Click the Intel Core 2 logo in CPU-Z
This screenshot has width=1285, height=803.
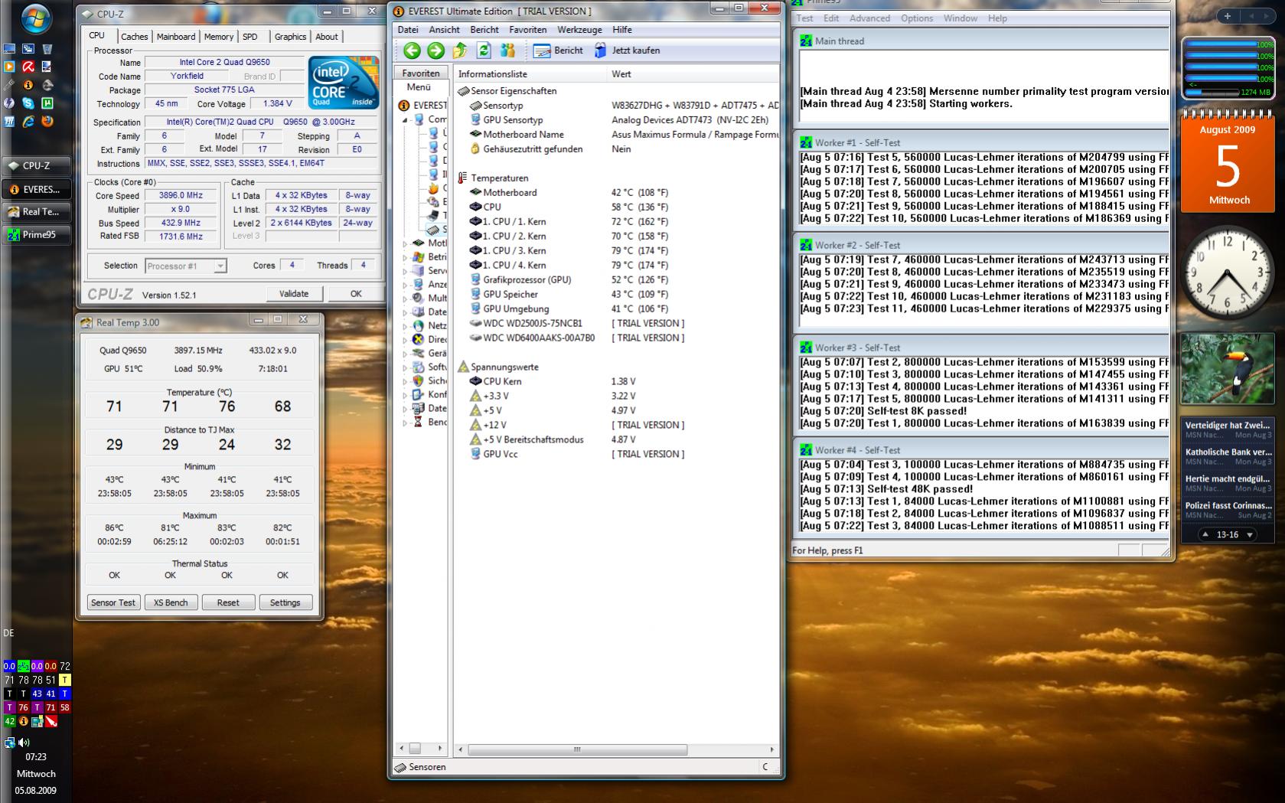coord(344,82)
